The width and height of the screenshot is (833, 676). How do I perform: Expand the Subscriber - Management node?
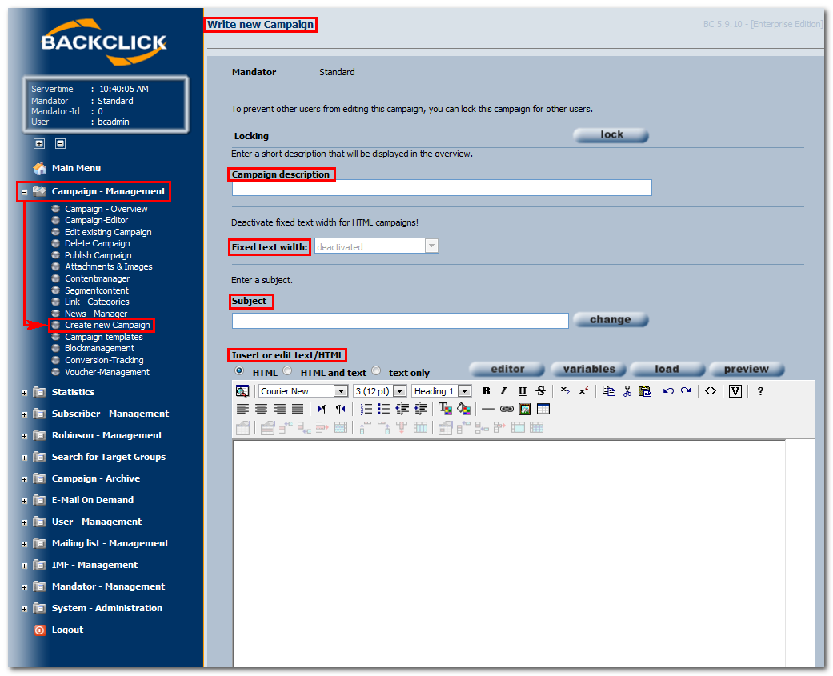click(x=25, y=414)
